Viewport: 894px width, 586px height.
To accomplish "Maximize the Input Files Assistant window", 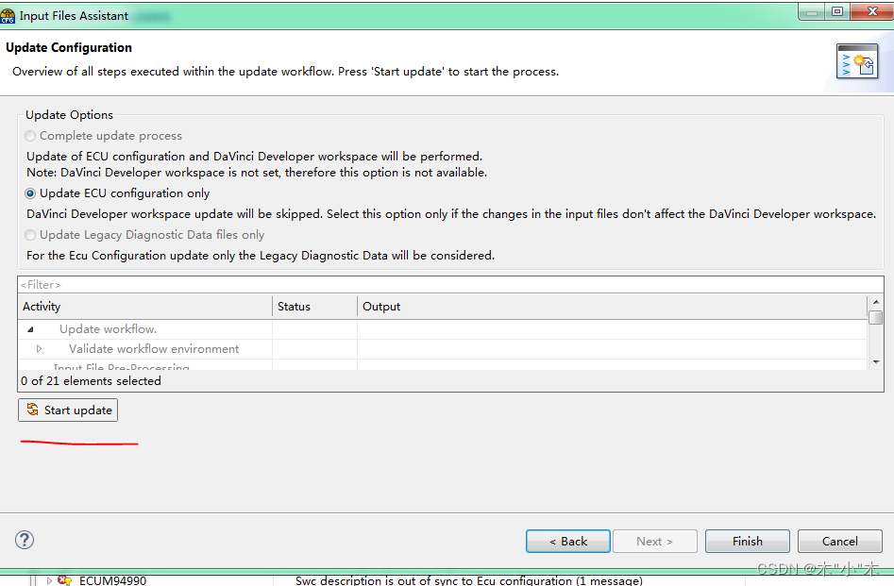I will click(x=837, y=11).
